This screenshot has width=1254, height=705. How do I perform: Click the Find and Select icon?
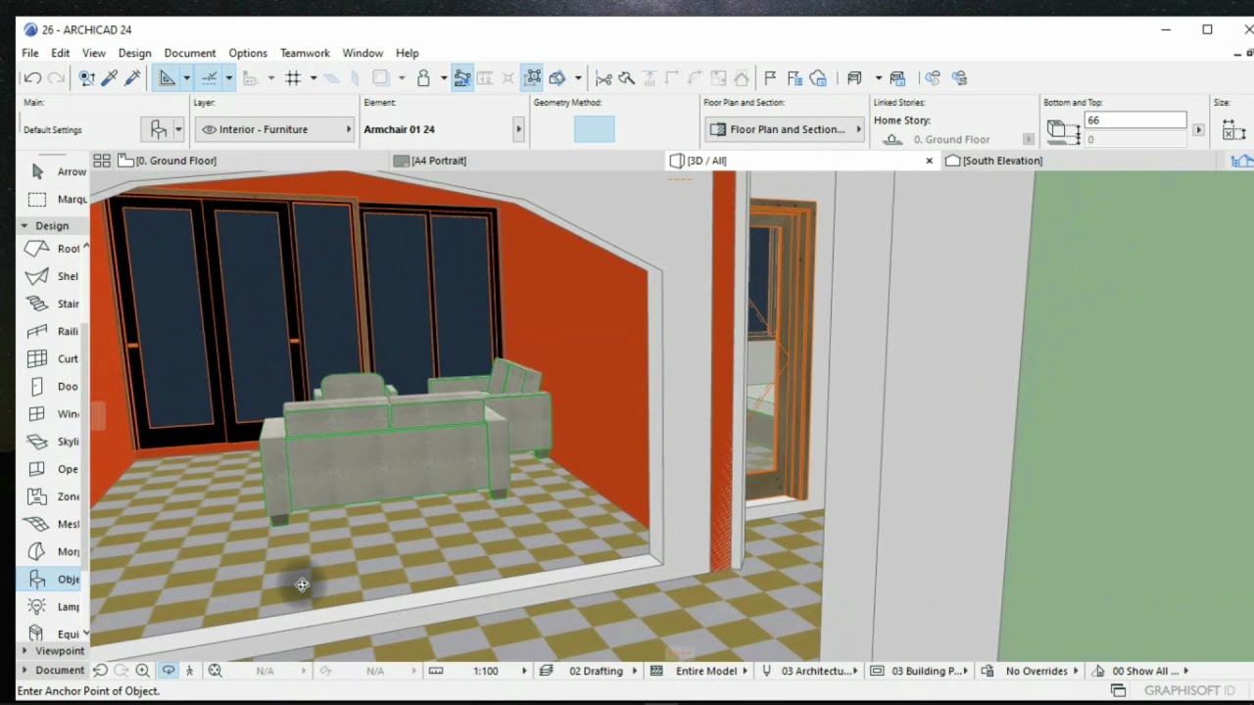87,78
